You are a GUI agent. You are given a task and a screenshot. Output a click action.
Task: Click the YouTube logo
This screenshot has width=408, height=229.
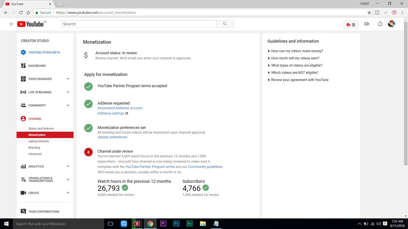[30, 24]
